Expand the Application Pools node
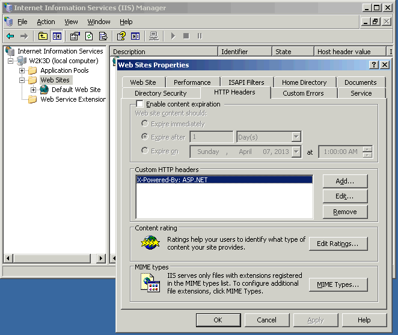This screenshot has width=398, height=335. pos(22,70)
